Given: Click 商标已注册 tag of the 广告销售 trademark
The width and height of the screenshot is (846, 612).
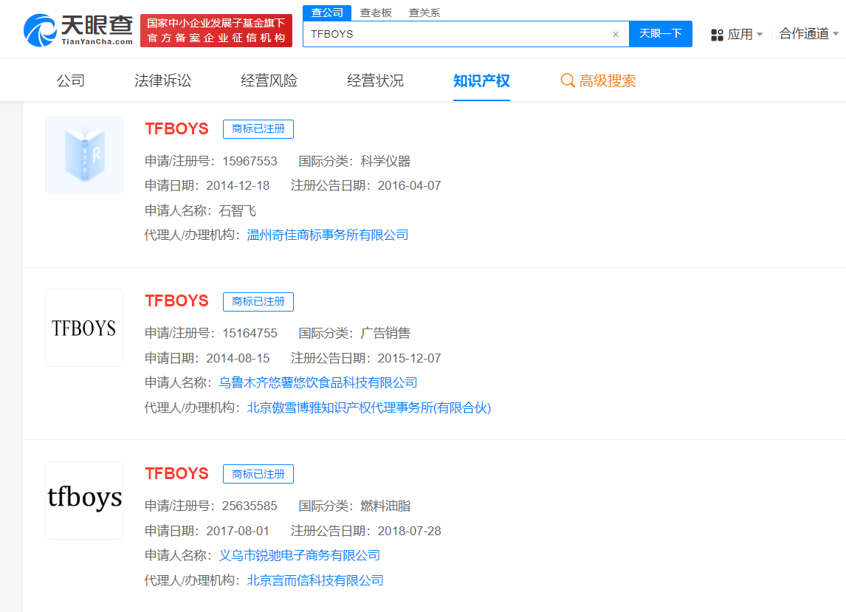Looking at the screenshot, I should 258,302.
